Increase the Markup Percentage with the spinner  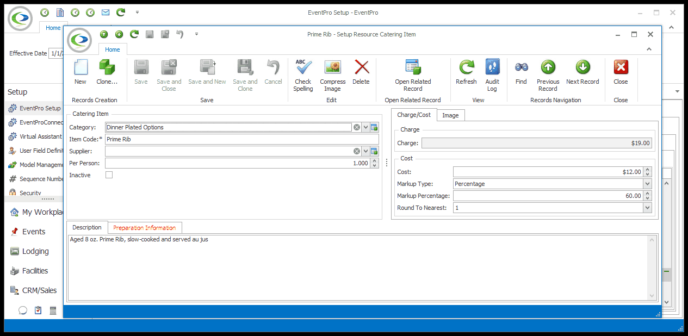[647, 194]
